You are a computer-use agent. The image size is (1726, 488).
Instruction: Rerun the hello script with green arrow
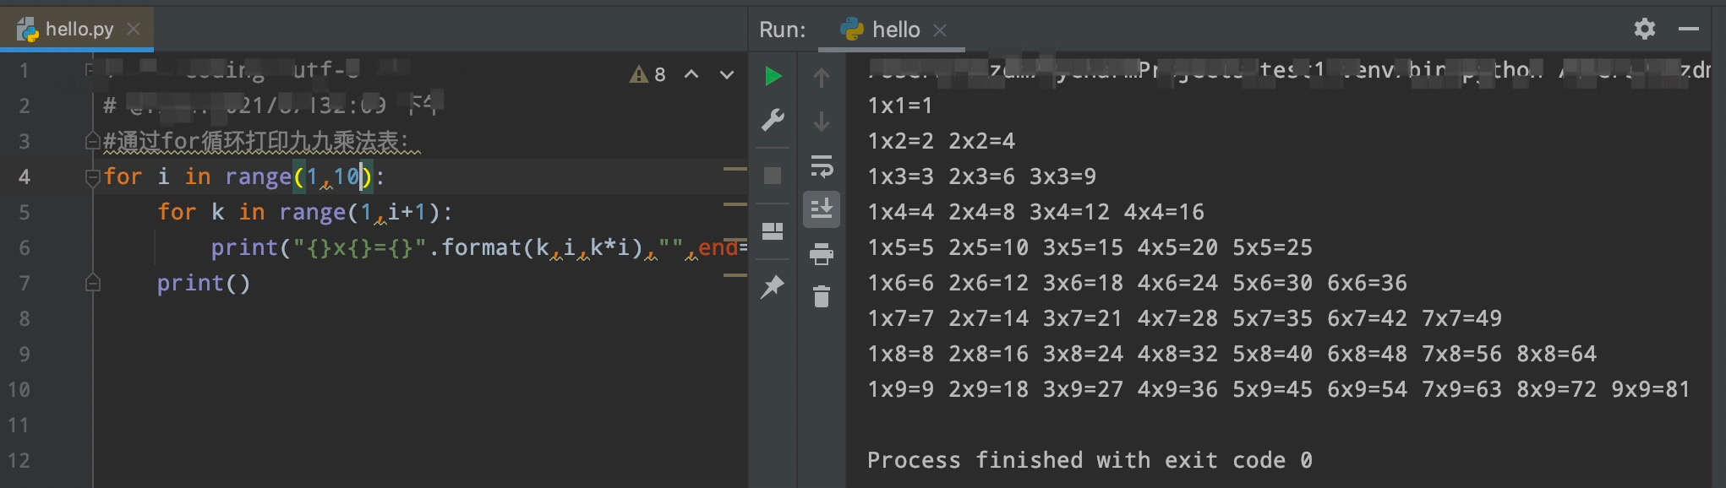coord(773,76)
